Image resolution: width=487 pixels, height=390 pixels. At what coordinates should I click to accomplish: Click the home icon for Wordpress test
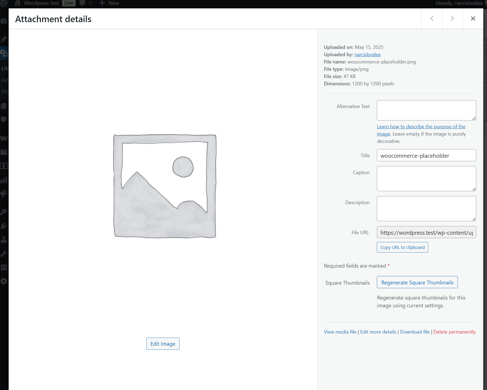click(x=18, y=3)
